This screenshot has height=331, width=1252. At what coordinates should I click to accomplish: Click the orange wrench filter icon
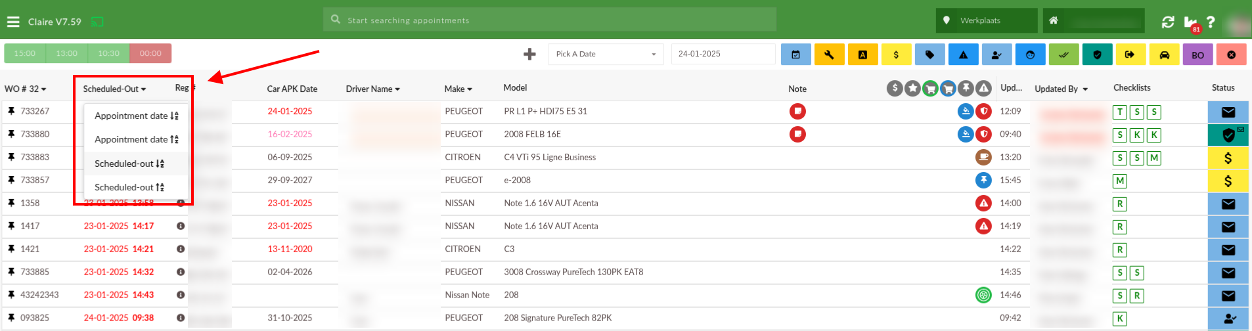click(829, 55)
